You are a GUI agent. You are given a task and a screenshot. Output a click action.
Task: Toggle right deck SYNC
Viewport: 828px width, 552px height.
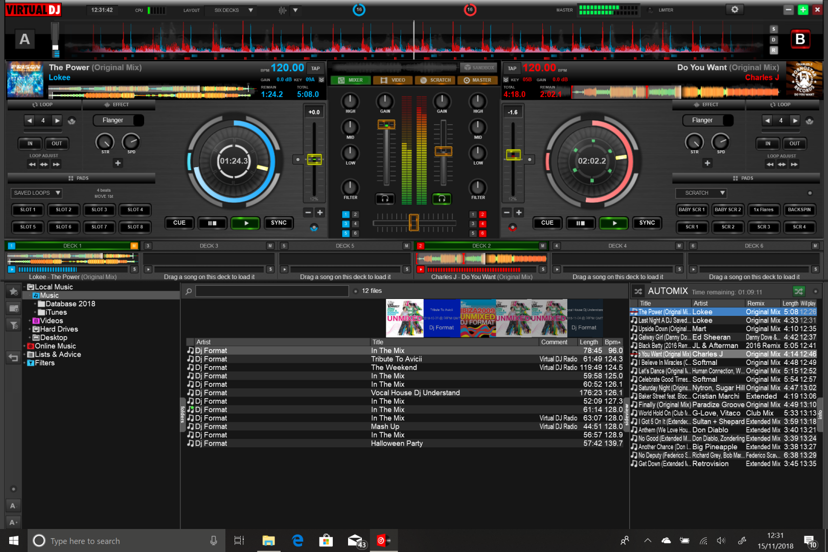647,223
